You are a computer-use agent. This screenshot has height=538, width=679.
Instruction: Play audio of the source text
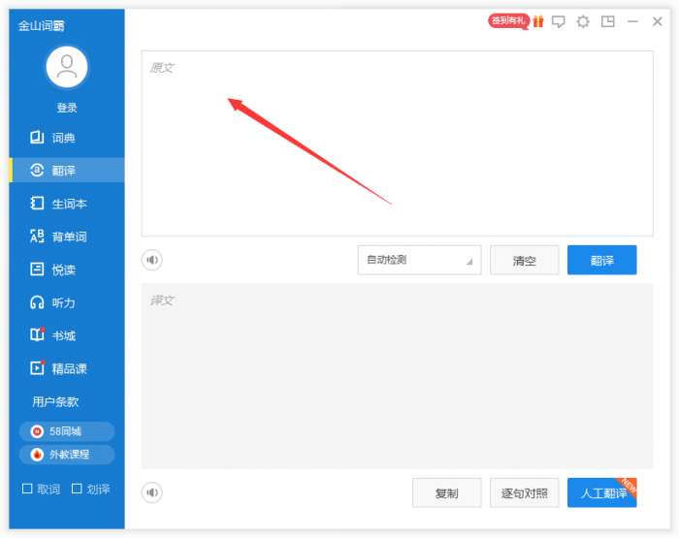152,260
